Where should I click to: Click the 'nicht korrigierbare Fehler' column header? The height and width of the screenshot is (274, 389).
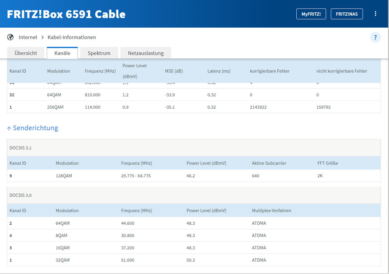click(341, 71)
